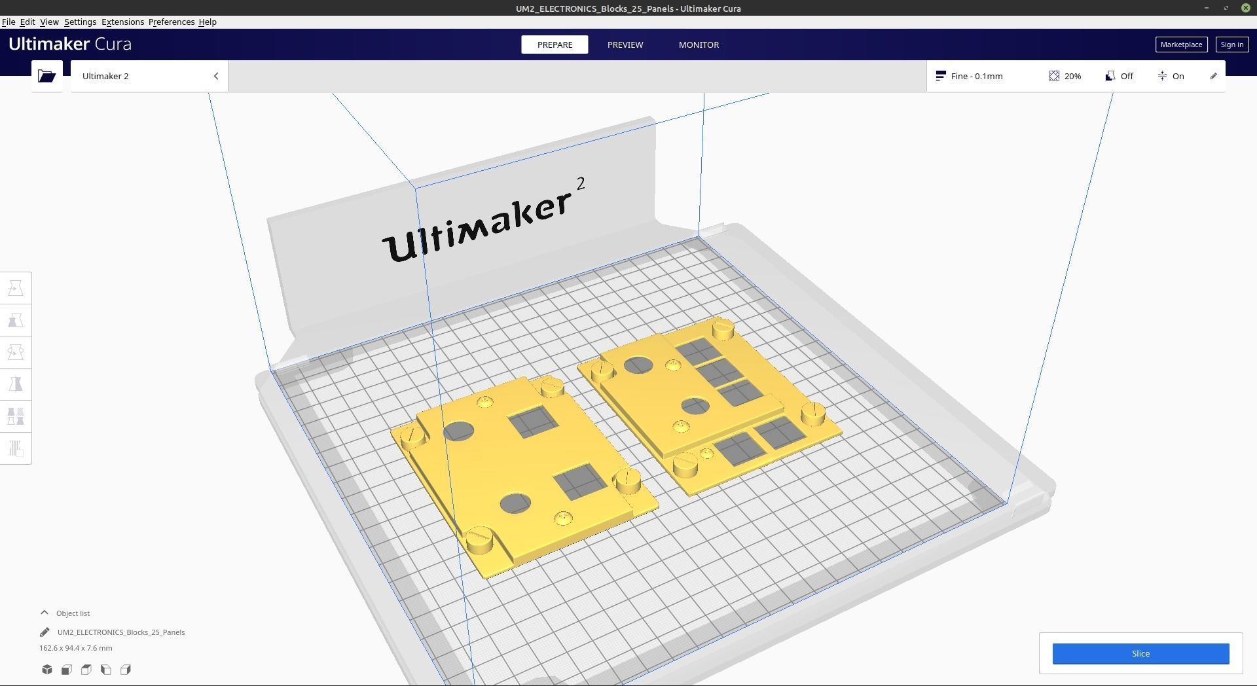Open the Fine - 0.1mm profile settings
Viewport: 1257px width, 686px height.
click(x=976, y=76)
